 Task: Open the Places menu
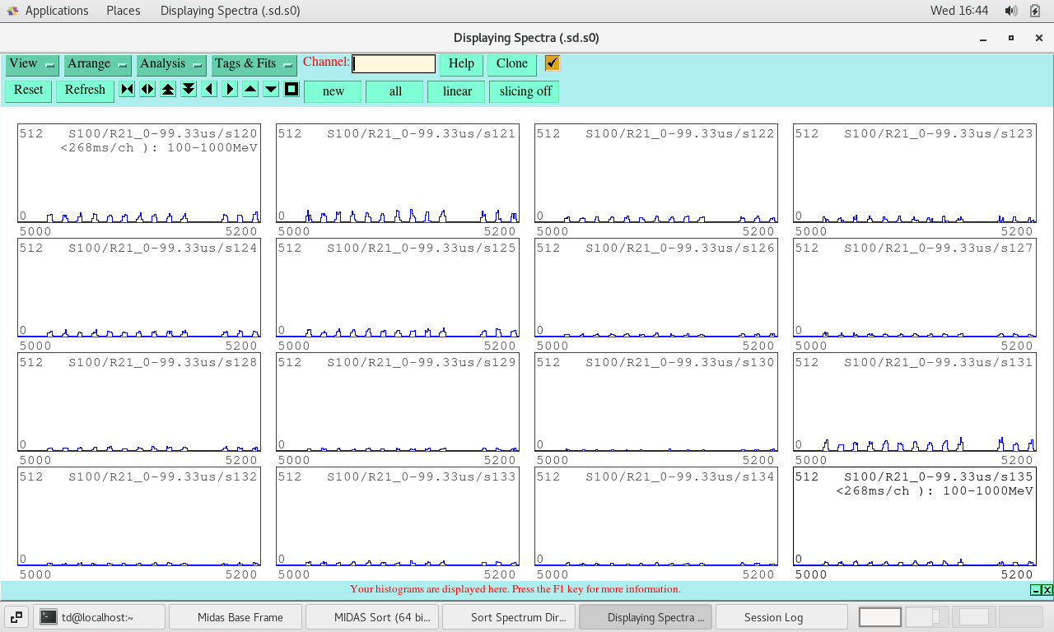[123, 11]
